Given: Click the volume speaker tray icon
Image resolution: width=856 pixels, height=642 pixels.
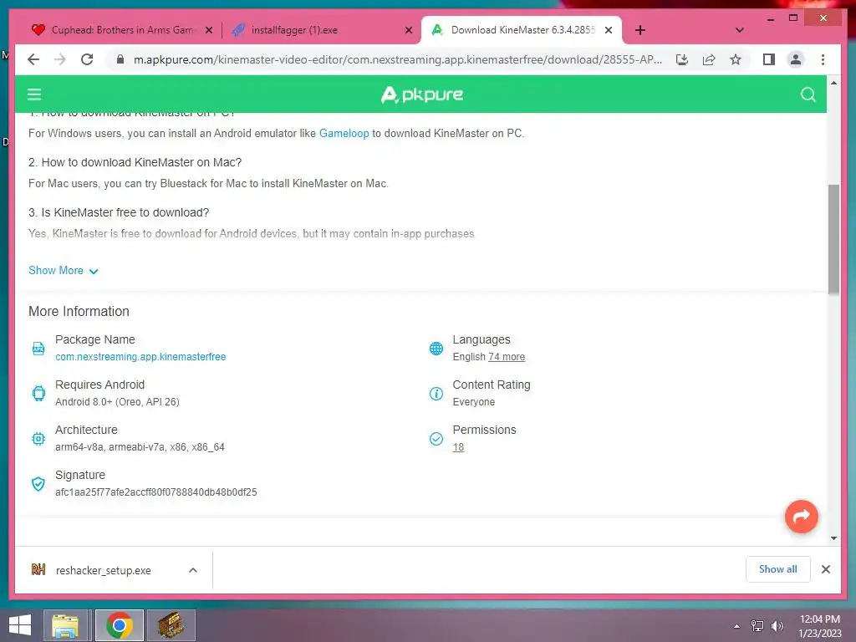Looking at the screenshot, I should (777, 626).
